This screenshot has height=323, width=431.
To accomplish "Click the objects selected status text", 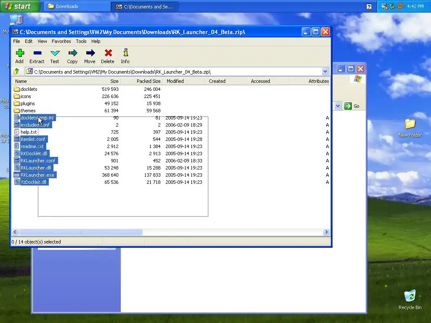I will tap(36, 242).
